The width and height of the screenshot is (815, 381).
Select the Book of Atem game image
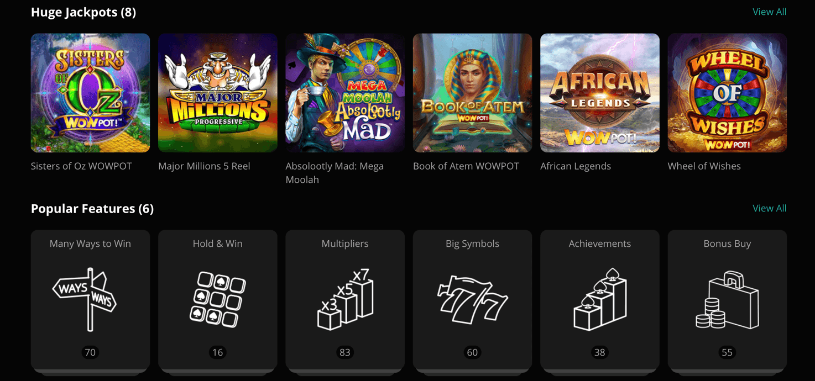click(472, 93)
